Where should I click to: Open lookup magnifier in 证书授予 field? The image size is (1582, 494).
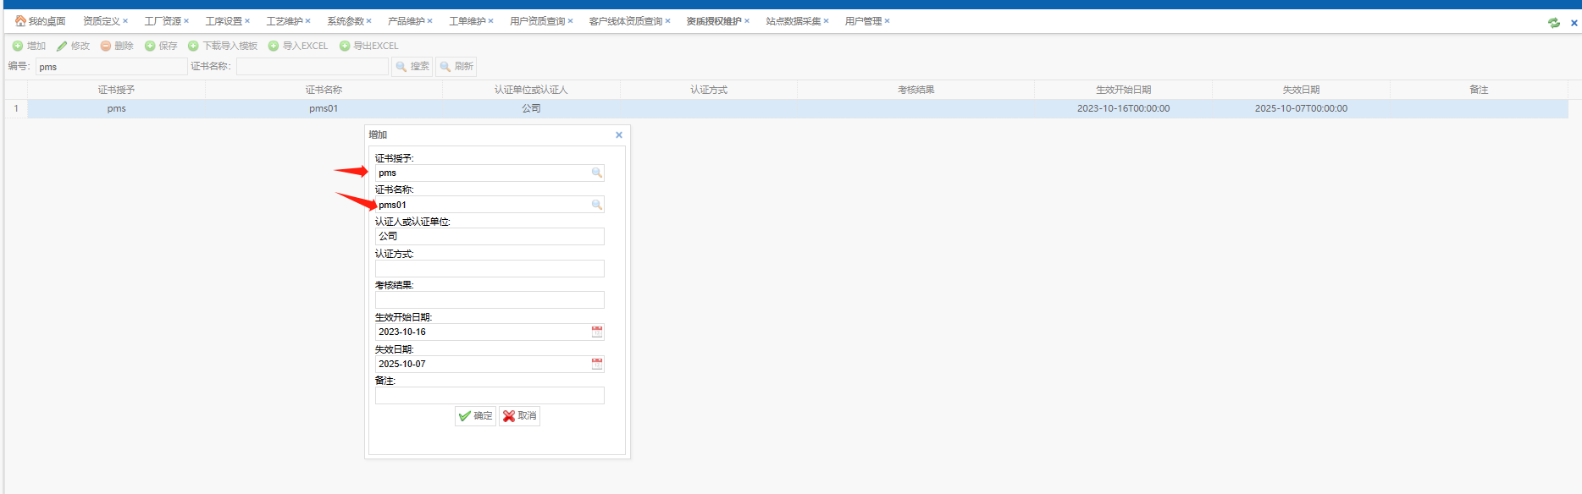597,173
